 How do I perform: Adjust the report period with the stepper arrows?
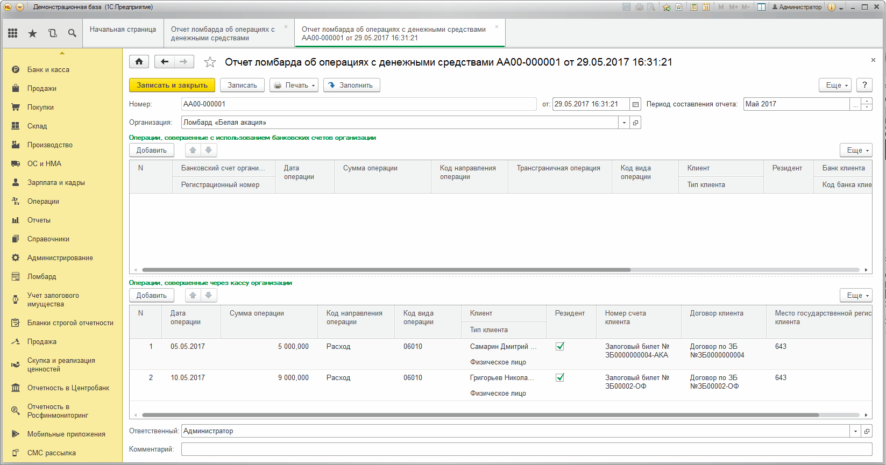point(867,104)
